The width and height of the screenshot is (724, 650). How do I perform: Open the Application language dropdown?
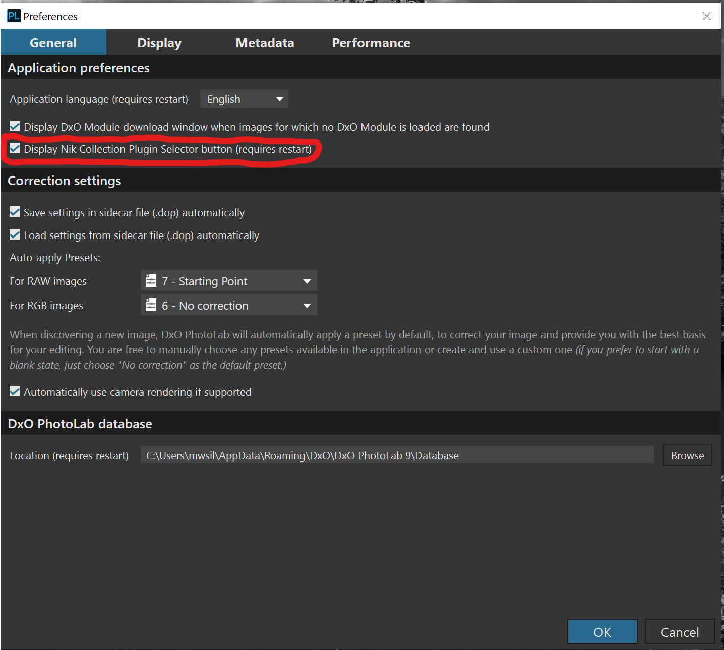(x=244, y=99)
